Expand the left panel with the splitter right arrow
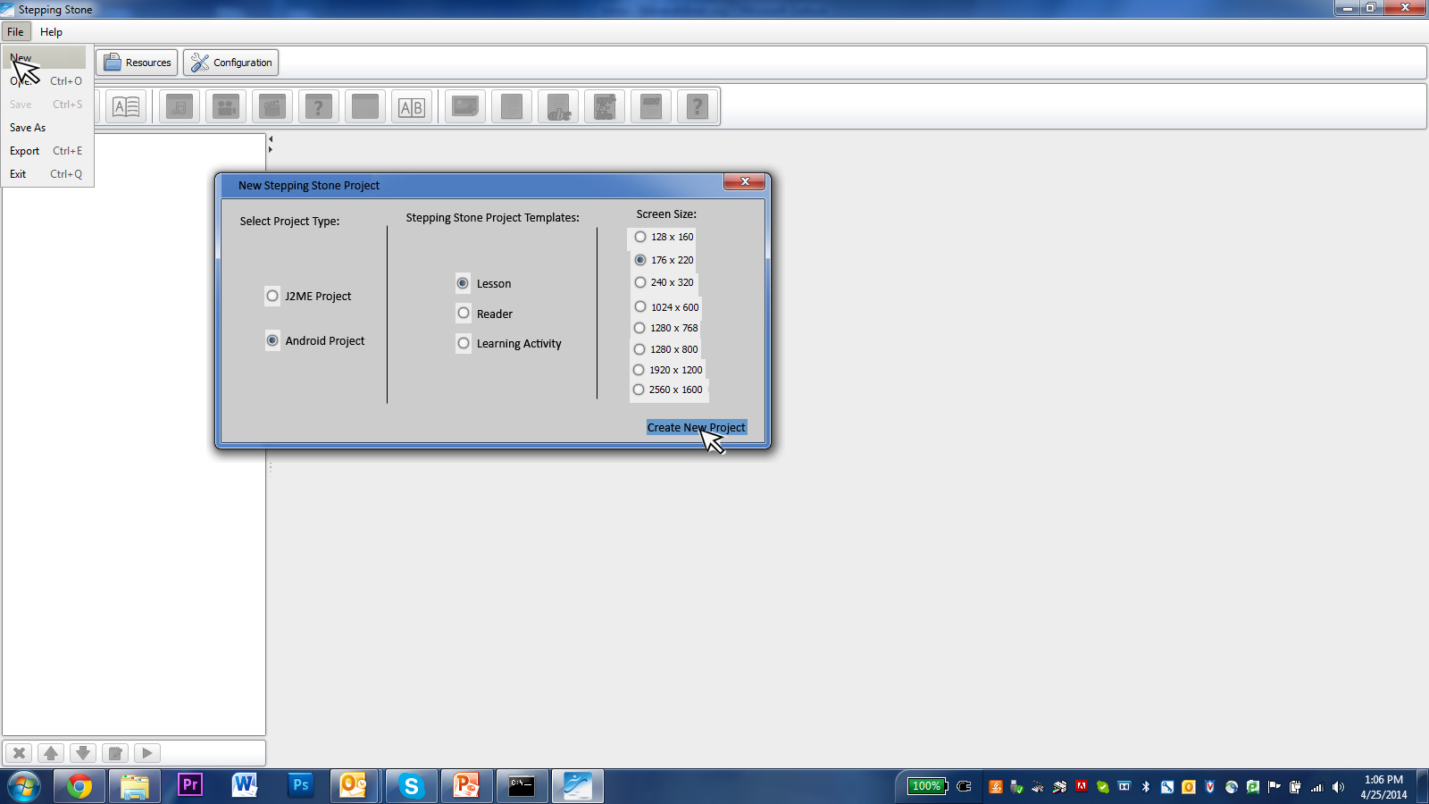 271,149
